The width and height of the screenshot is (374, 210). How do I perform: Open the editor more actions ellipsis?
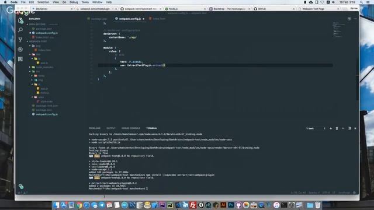click(355, 19)
